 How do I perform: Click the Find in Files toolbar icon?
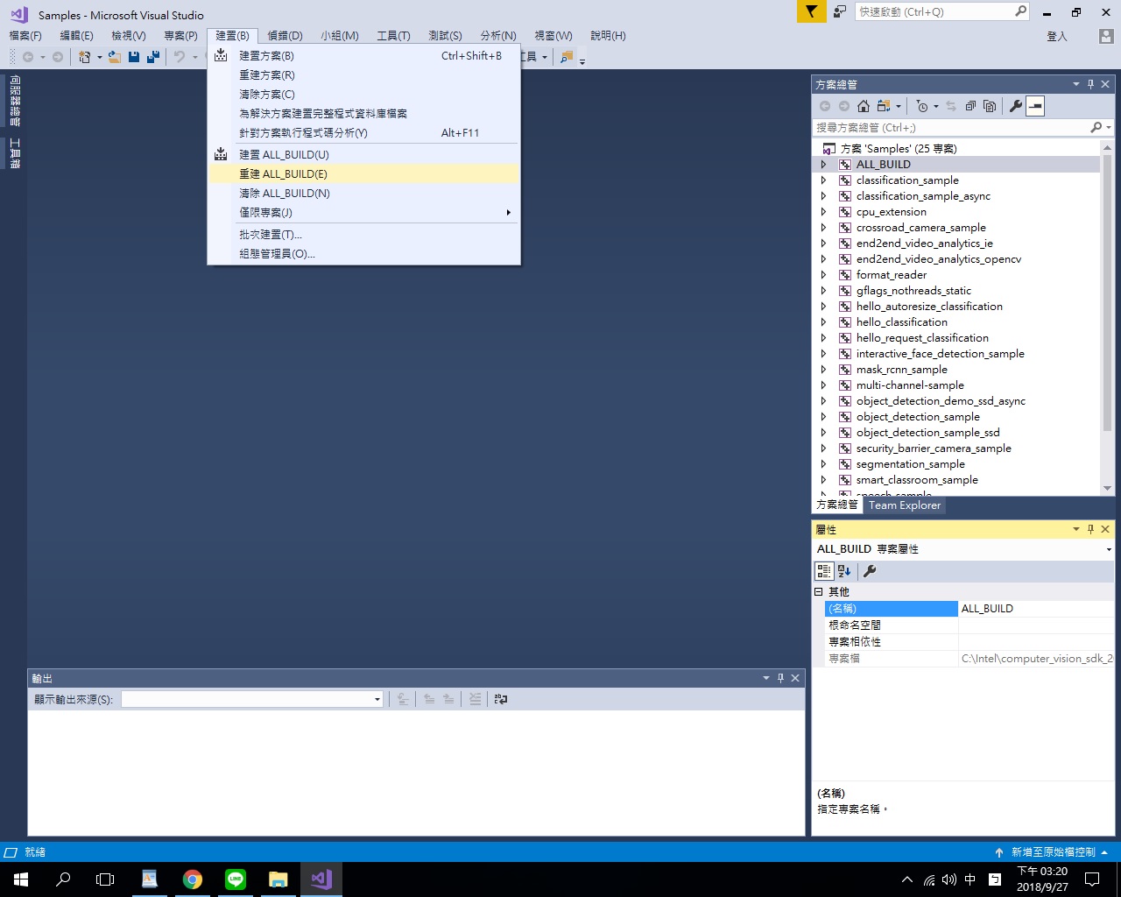(x=567, y=57)
